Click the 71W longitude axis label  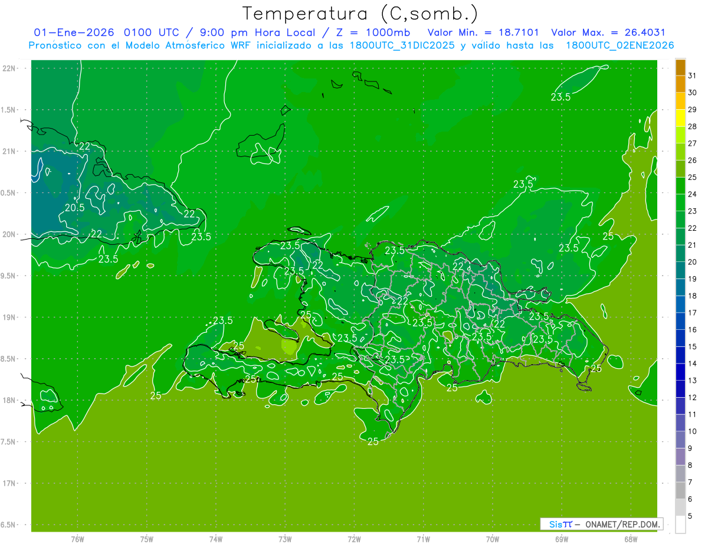423,539
